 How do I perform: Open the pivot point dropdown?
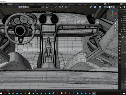pyautogui.click(x=56, y=7)
